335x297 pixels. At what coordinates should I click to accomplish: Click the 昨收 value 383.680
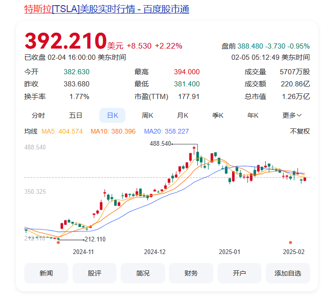(x=76, y=84)
